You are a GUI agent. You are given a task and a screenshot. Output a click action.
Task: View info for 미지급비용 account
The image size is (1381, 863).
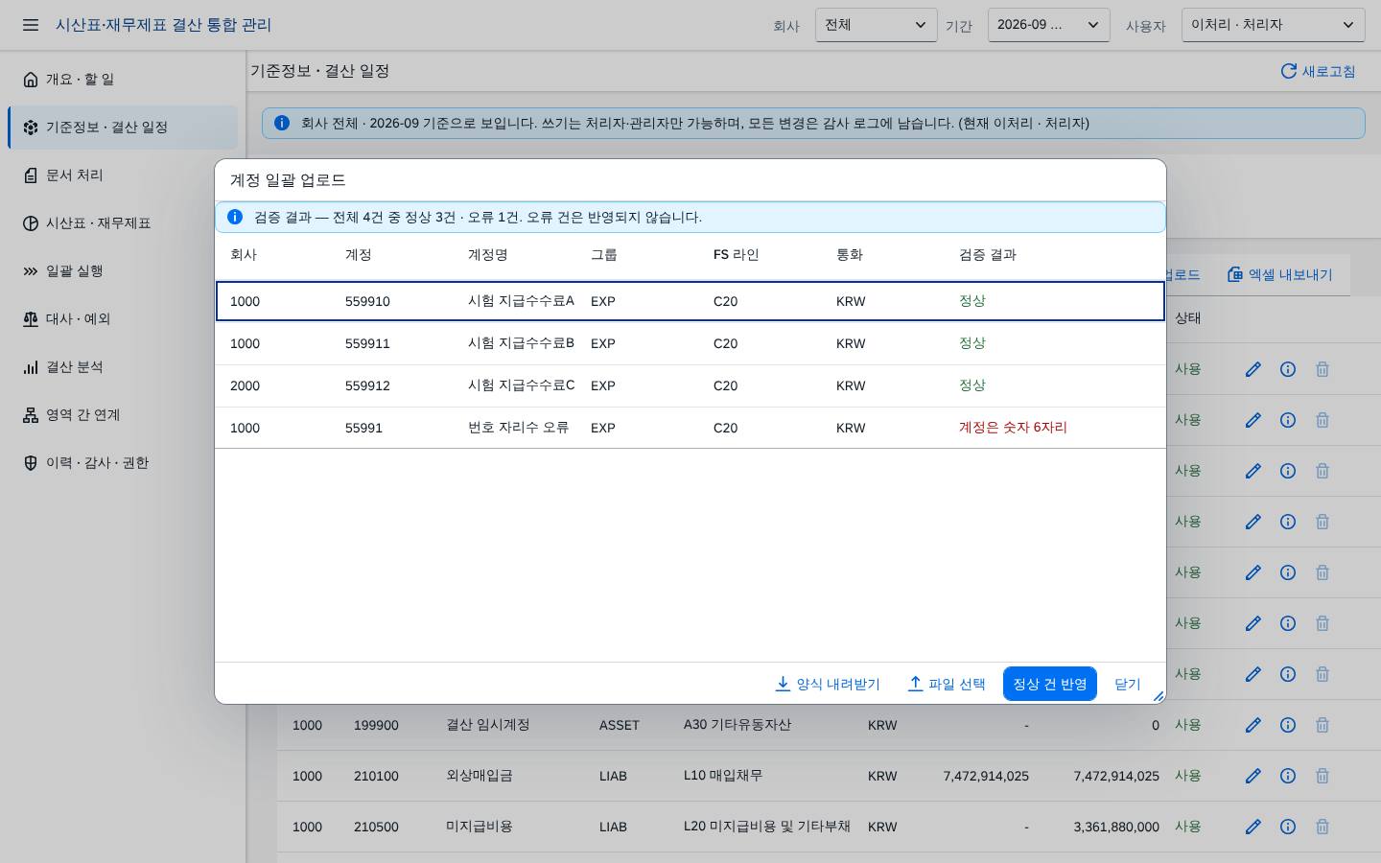tap(1288, 827)
